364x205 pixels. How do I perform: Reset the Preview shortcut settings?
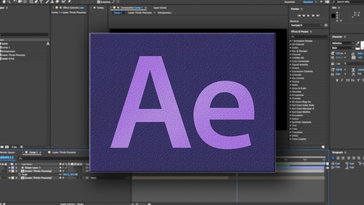326,25
